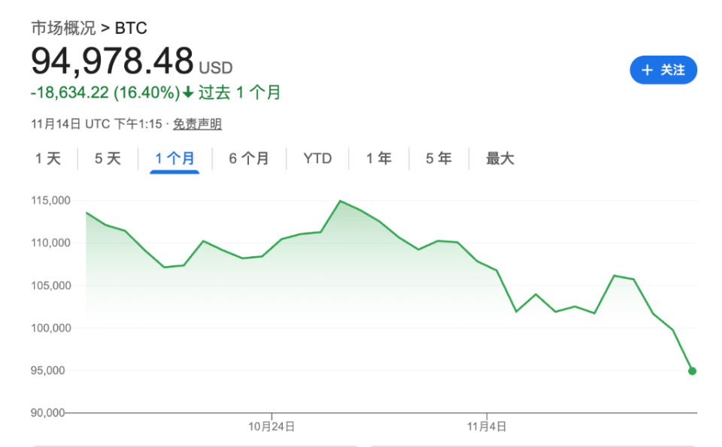Click the green endpoint dot on the chart
Image resolution: width=722 pixels, height=447 pixels.
point(693,370)
